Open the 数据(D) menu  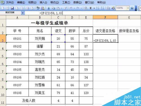pos(78,2)
